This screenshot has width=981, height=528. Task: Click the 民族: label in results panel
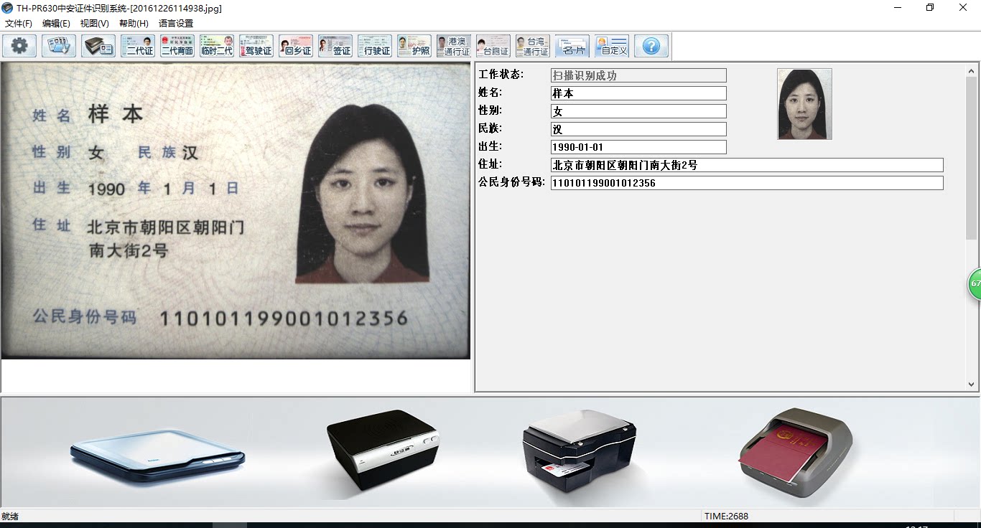490,128
